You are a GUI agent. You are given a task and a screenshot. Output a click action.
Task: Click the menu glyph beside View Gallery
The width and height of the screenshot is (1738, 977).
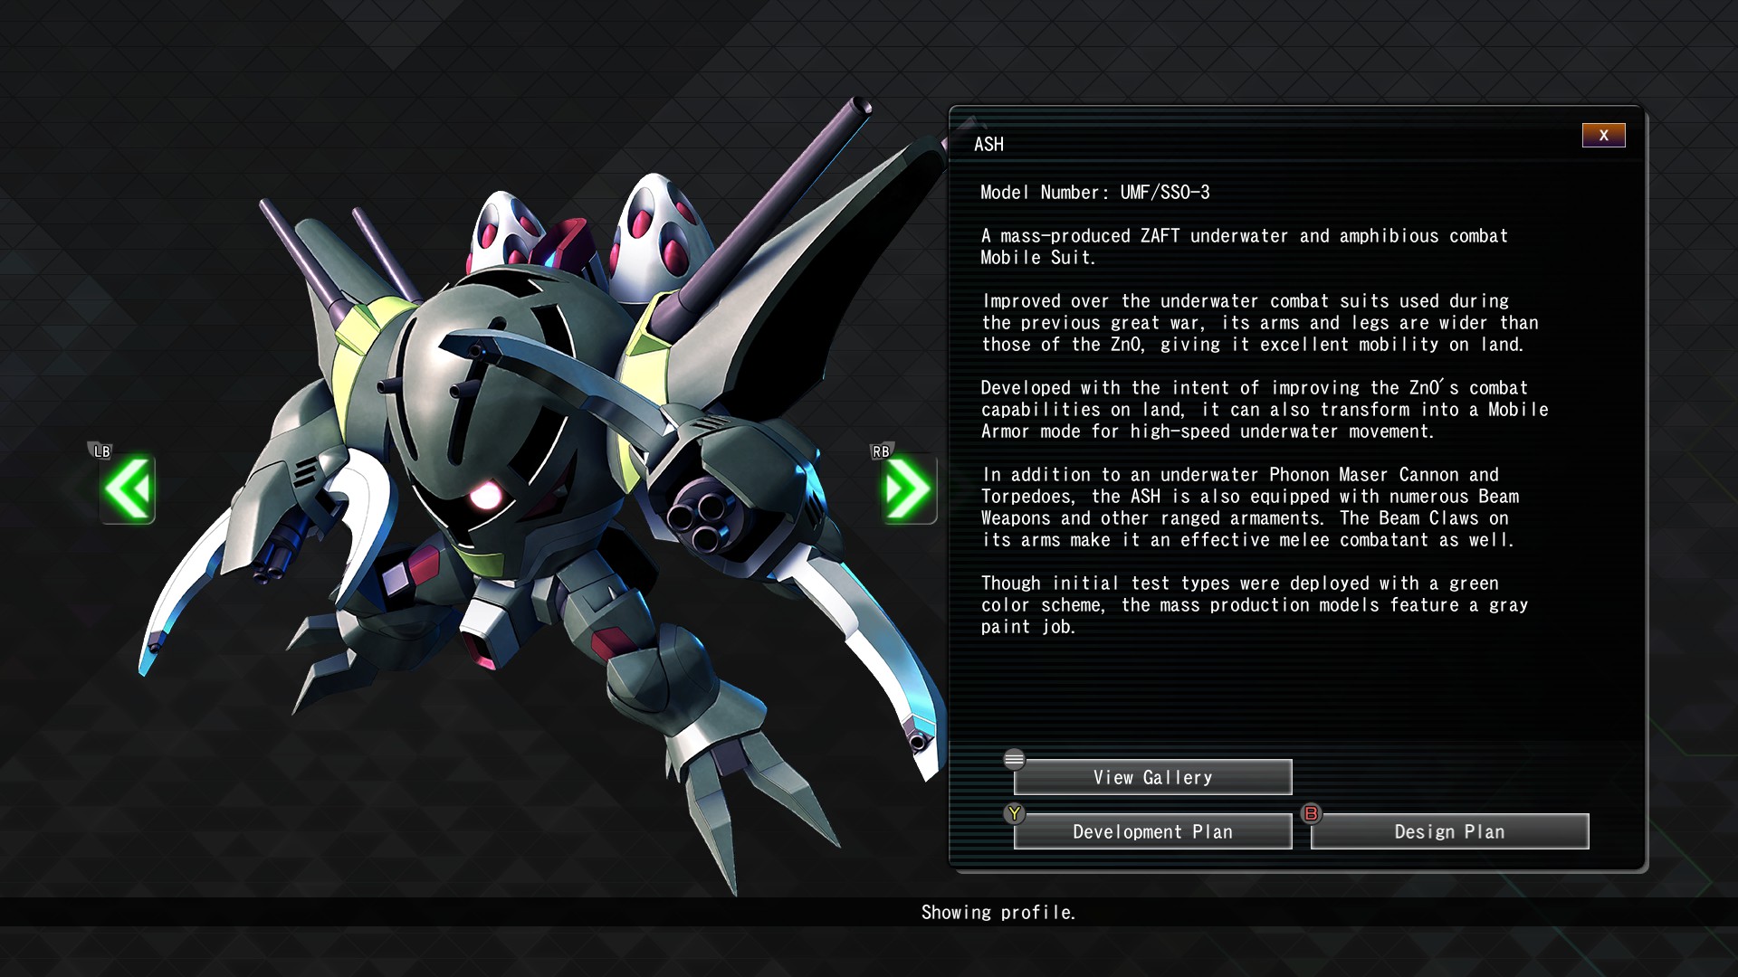(1014, 759)
